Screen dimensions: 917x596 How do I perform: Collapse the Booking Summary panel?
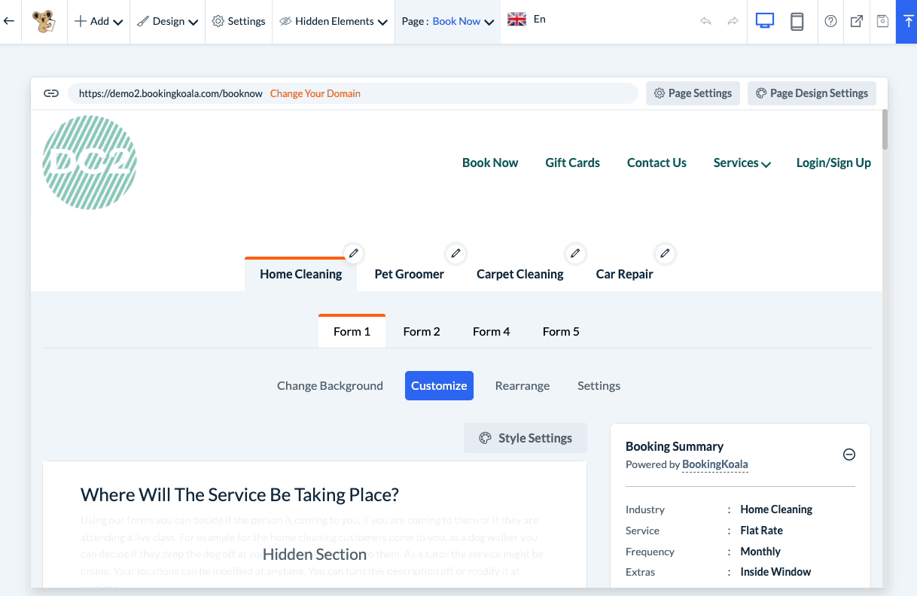point(848,455)
